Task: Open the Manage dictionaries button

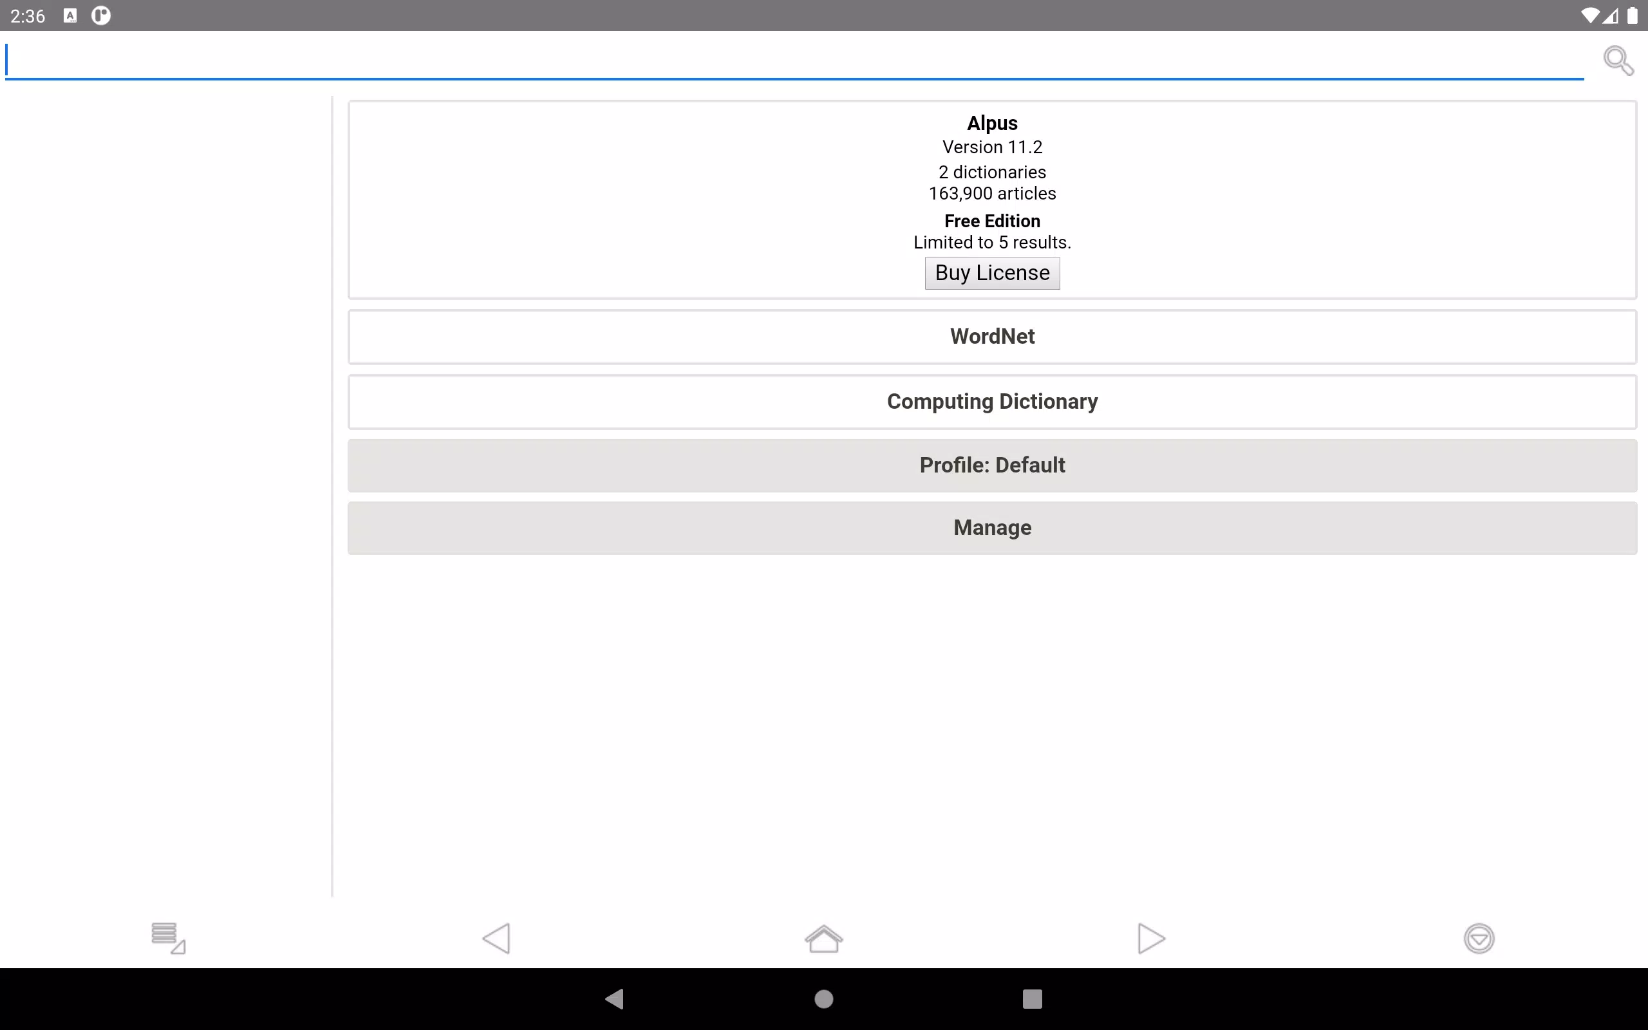Action: [991, 528]
